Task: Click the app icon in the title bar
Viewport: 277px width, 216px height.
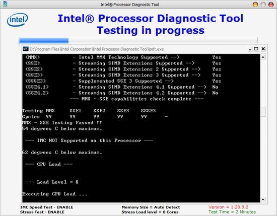Action: [5, 4]
